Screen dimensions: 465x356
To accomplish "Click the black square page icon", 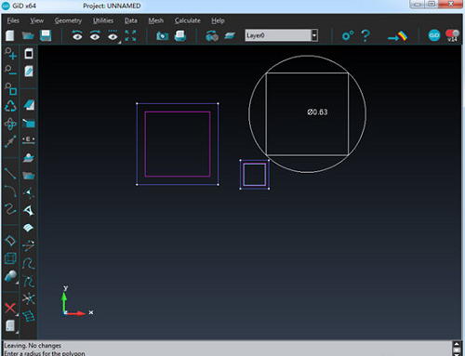I will coord(29,54).
